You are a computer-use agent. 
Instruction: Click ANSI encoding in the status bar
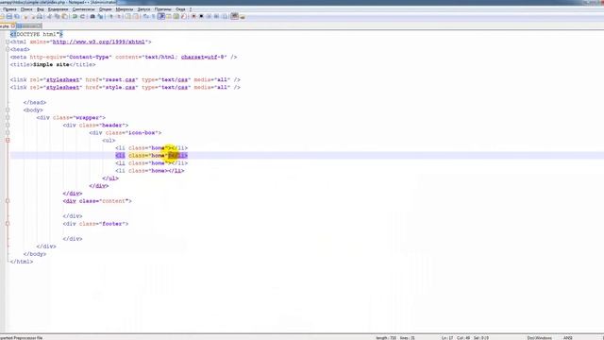568,338
